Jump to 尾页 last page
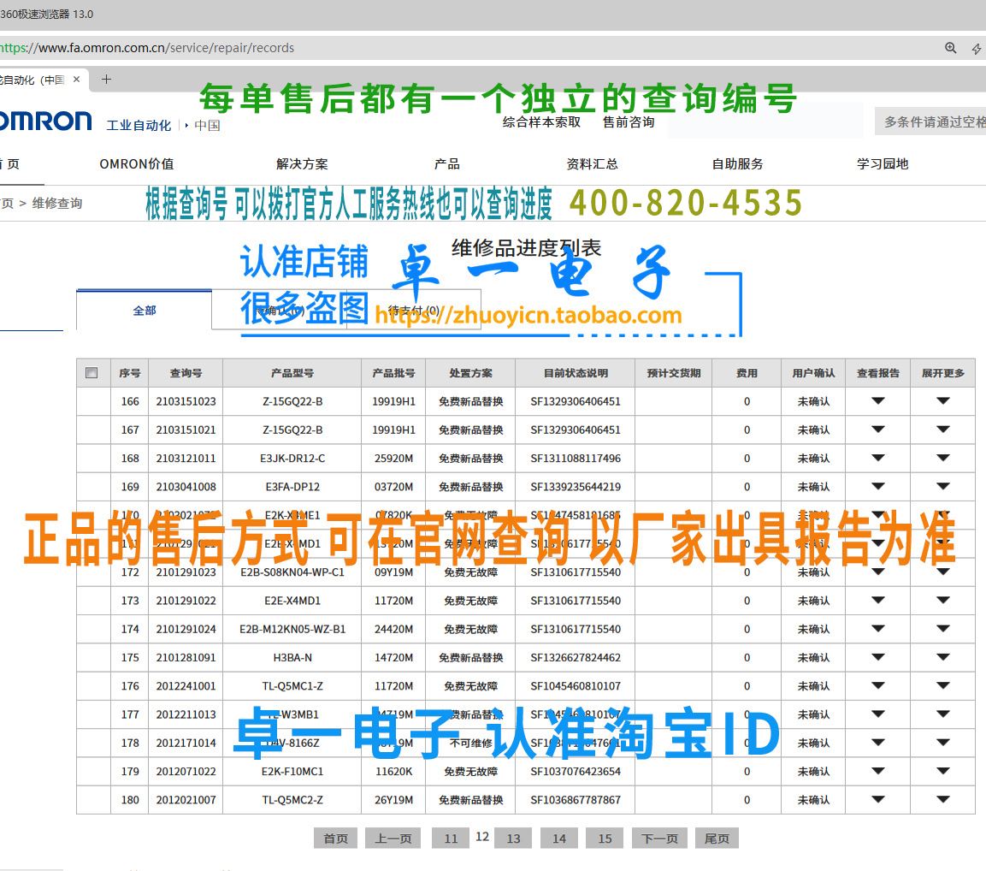 coord(717,838)
